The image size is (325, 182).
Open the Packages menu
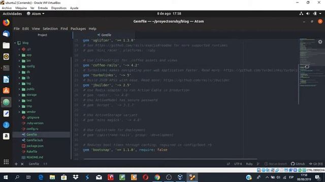[78, 29]
